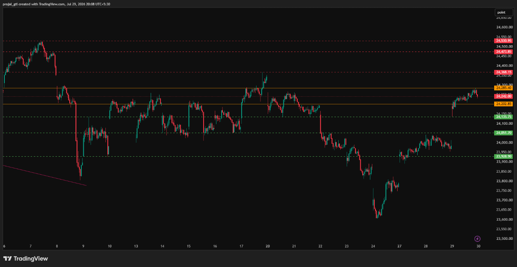Click the 23,928.90 green price label
This screenshot has width=517, height=267.
(504, 156)
